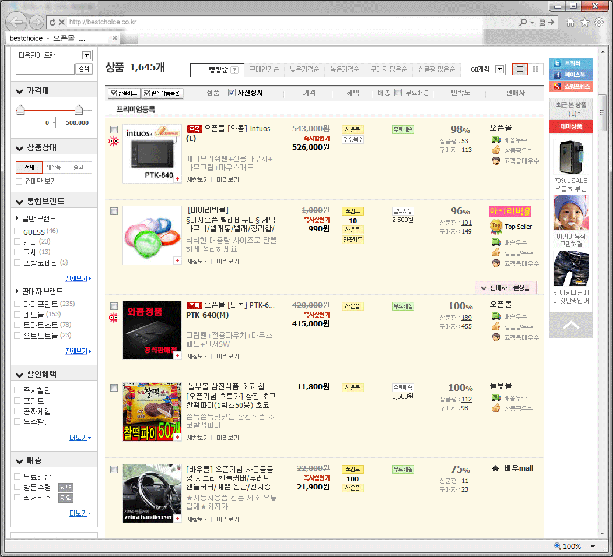Open review count 189 link
The height and width of the screenshot is (557, 613).
[467, 318]
